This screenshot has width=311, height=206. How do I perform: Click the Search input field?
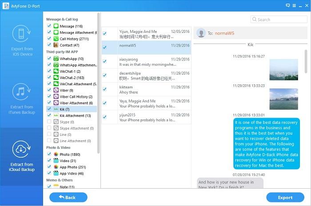279,20
